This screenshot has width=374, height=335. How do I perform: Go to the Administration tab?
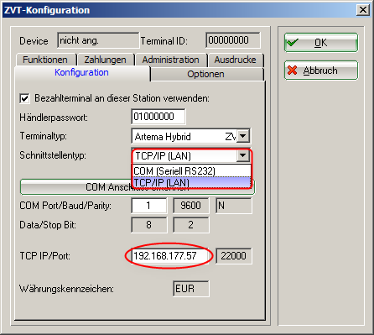[x=171, y=60]
